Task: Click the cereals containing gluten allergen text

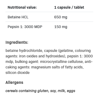Action: (x=27, y=91)
